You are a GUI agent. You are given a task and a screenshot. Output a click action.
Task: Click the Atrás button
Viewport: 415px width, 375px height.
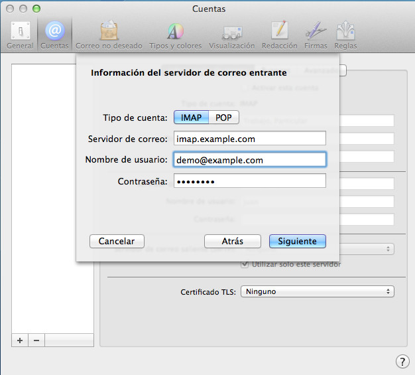coord(232,242)
